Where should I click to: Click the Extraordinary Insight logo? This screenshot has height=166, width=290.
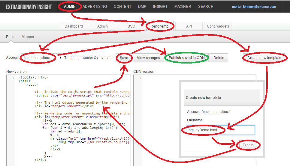29,7
